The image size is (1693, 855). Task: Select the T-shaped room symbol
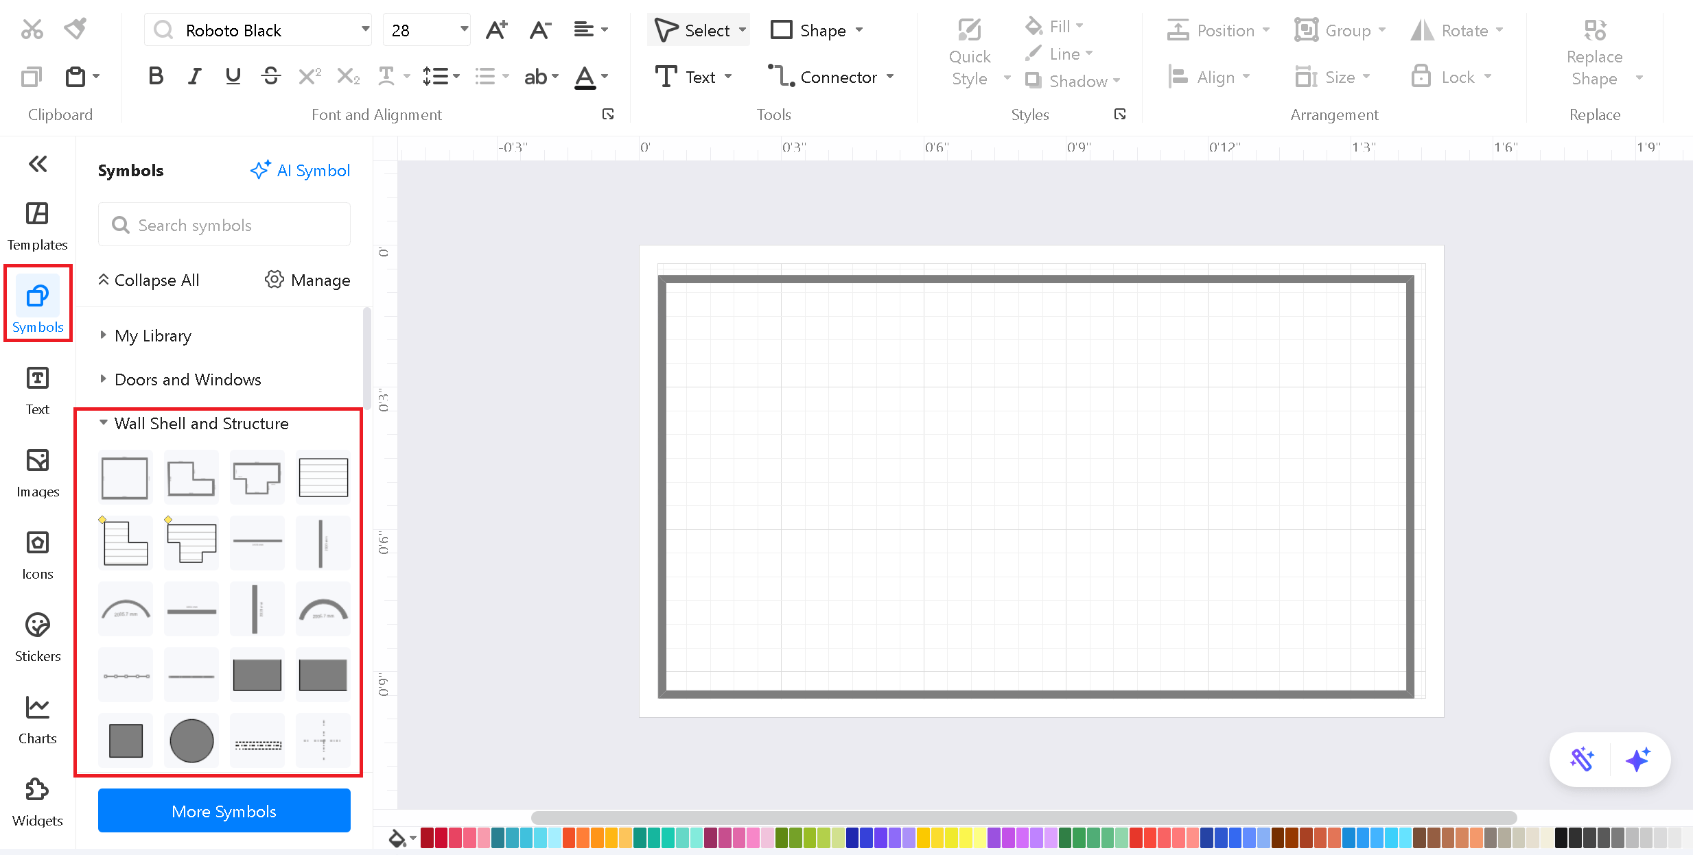pyautogui.click(x=257, y=477)
